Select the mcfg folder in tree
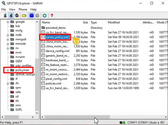Viewport: 168px width, 125px height. [x=19, y=30]
